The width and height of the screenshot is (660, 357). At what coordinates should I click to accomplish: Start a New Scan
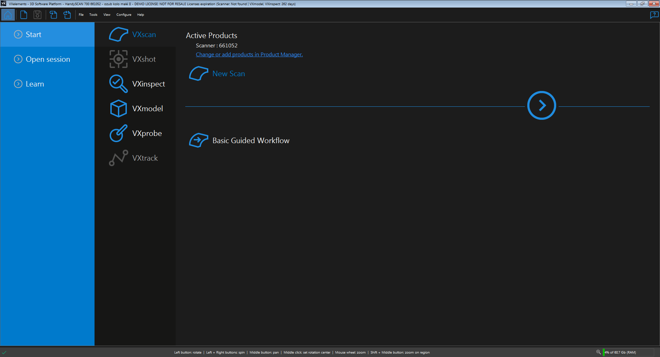228,74
